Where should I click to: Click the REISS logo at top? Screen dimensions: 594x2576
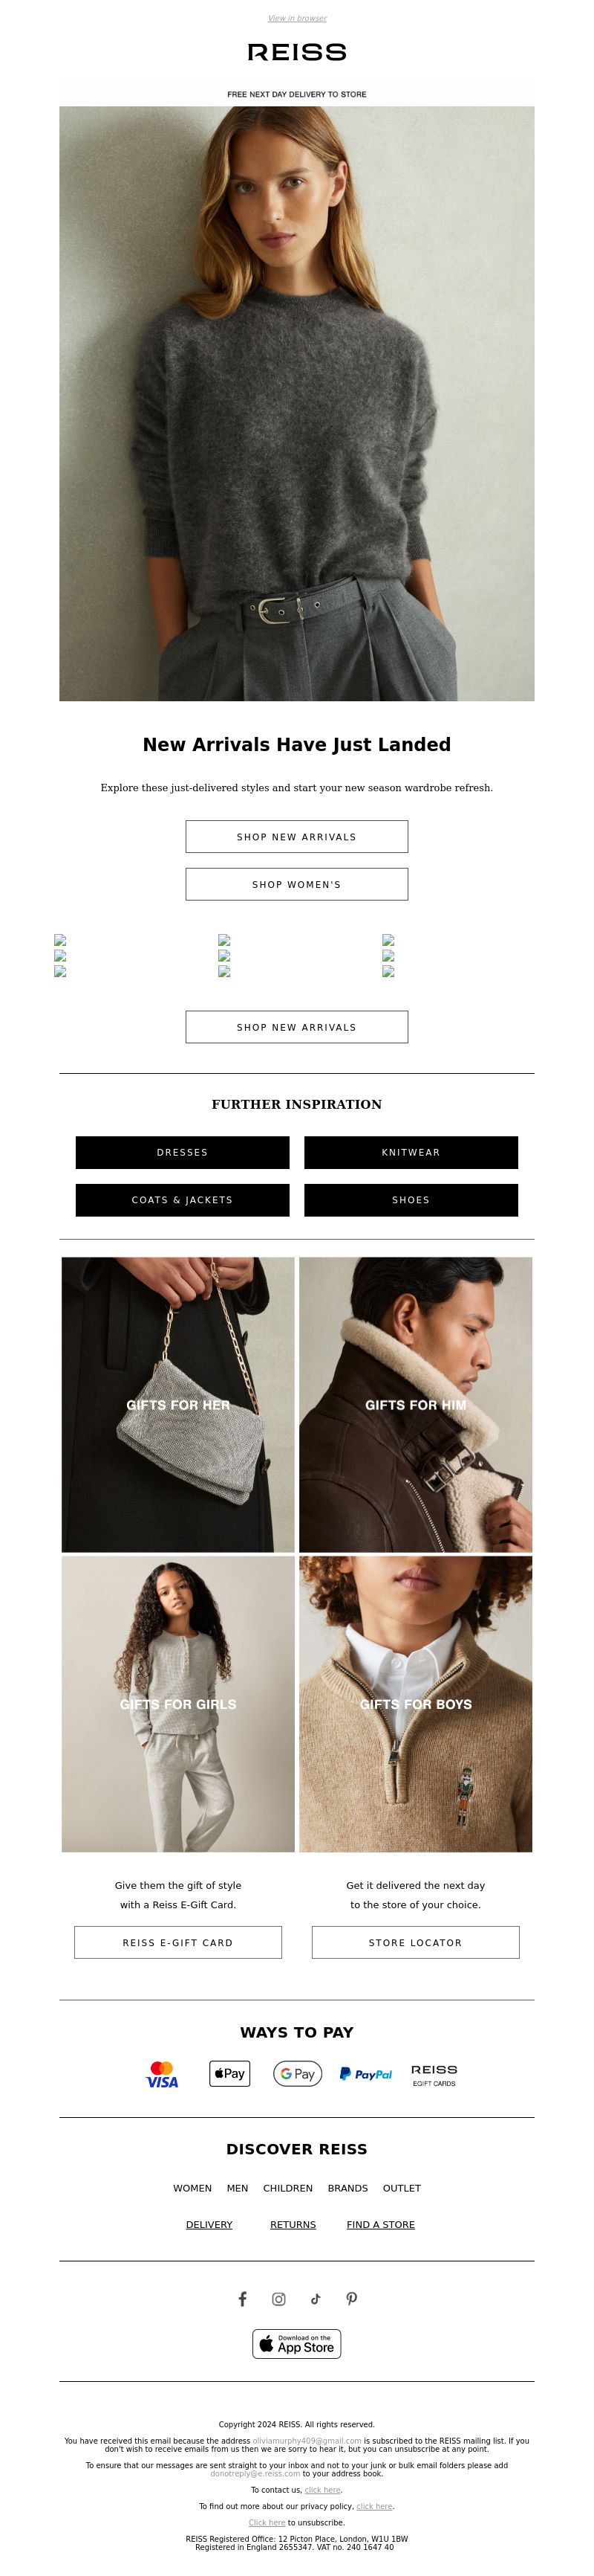(296, 52)
